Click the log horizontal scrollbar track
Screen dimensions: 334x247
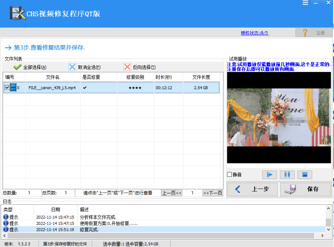pyautogui.click(x=161, y=236)
